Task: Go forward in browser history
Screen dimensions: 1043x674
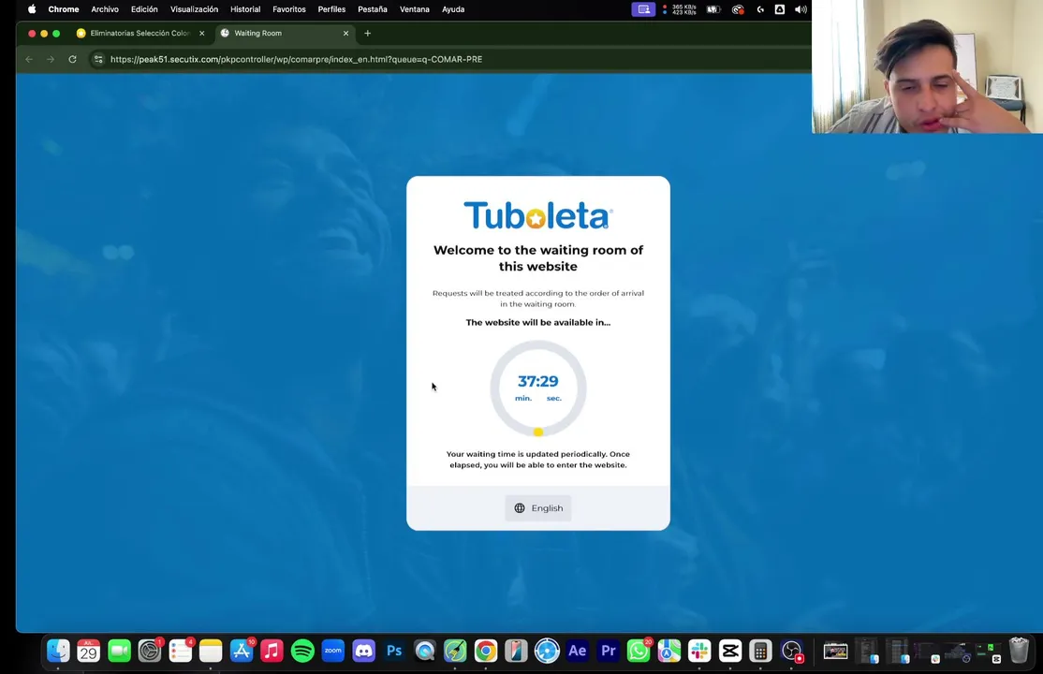Action: click(51, 59)
